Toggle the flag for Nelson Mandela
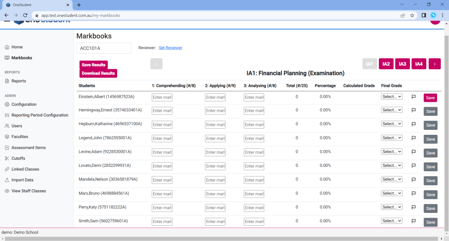The image size is (449, 241). point(413,180)
